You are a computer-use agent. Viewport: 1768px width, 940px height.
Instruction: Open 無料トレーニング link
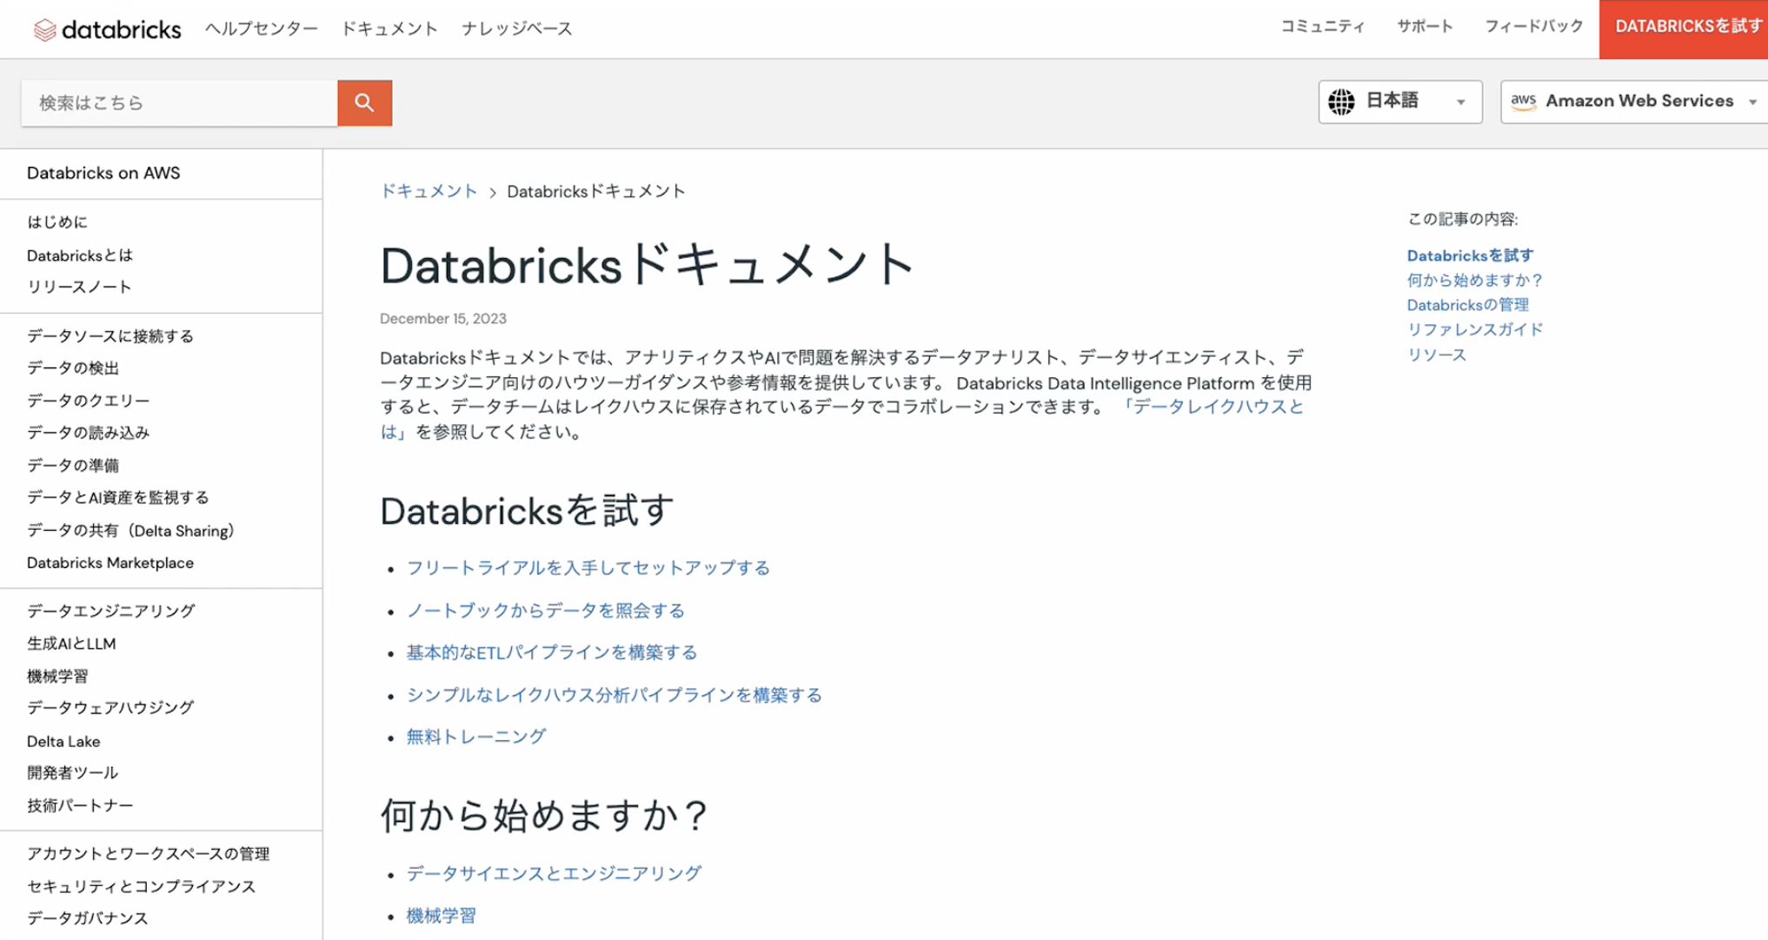(475, 736)
